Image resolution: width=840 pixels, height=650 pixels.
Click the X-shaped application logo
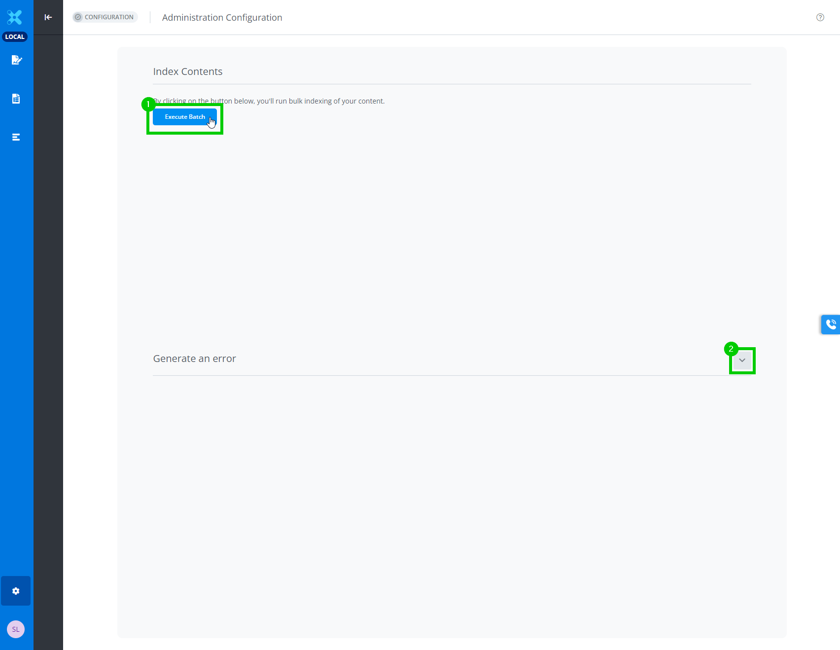click(15, 17)
